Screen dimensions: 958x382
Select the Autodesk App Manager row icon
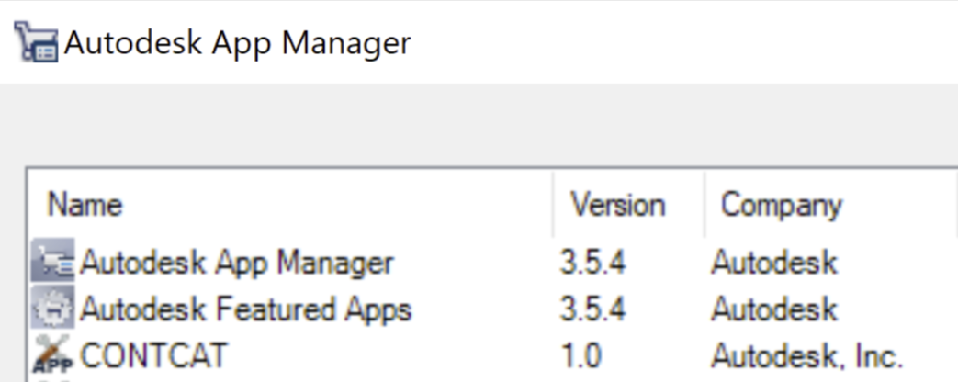coord(52,260)
